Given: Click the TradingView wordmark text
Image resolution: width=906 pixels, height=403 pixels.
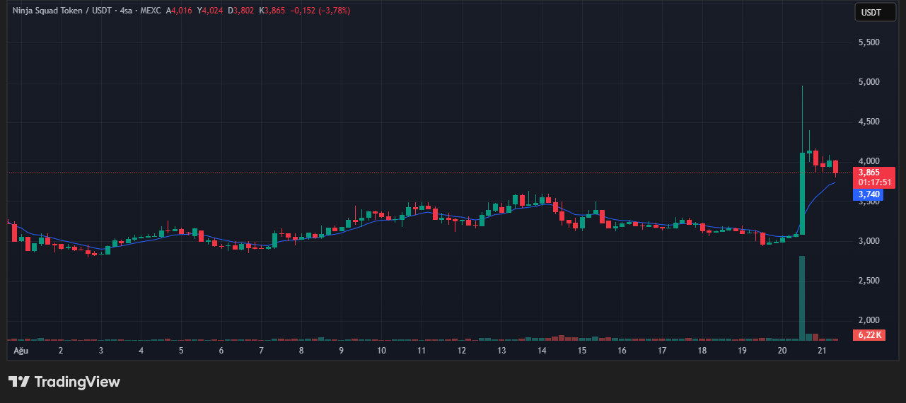Looking at the screenshot, I should point(77,382).
